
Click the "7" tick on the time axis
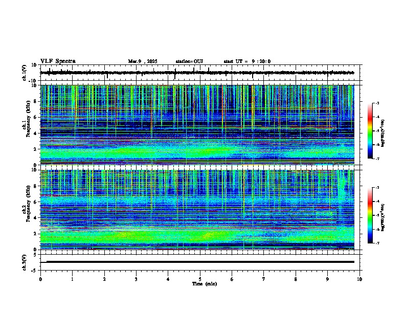coord(264,279)
